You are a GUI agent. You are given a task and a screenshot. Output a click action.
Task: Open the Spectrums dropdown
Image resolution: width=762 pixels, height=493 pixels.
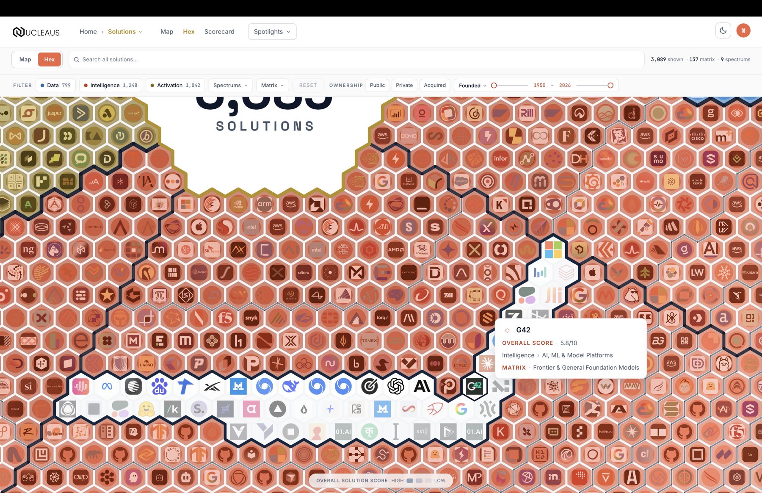coord(231,86)
